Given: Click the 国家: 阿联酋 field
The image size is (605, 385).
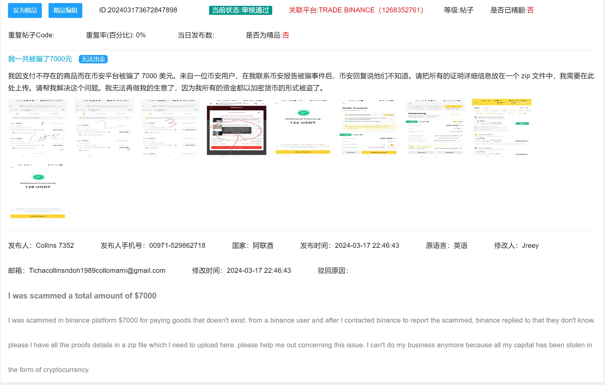Looking at the screenshot, I should [253, 246].
